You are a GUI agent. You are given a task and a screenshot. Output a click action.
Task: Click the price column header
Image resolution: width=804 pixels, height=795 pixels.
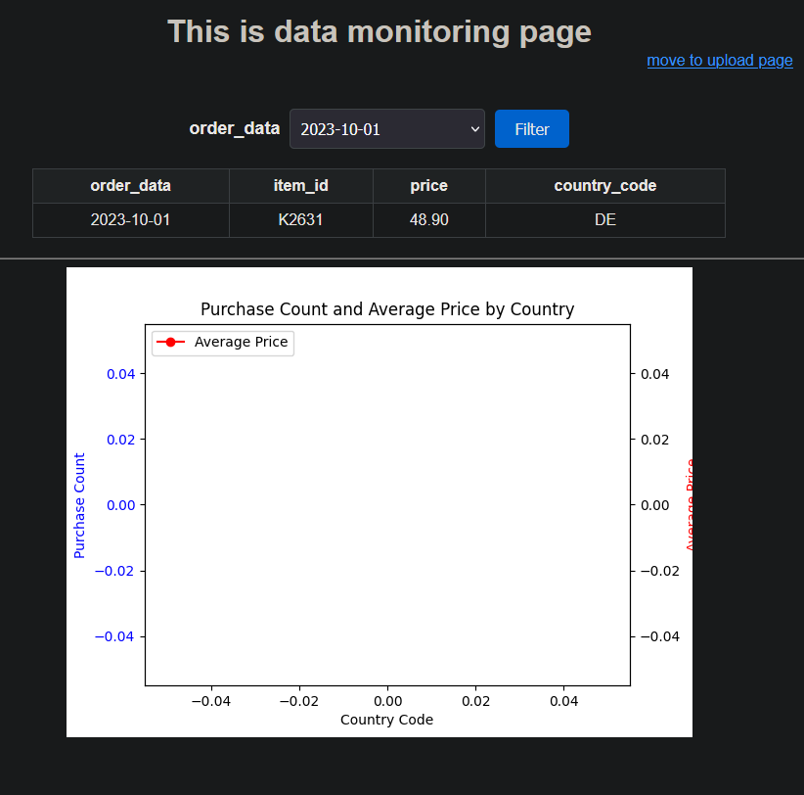(427, 185)
